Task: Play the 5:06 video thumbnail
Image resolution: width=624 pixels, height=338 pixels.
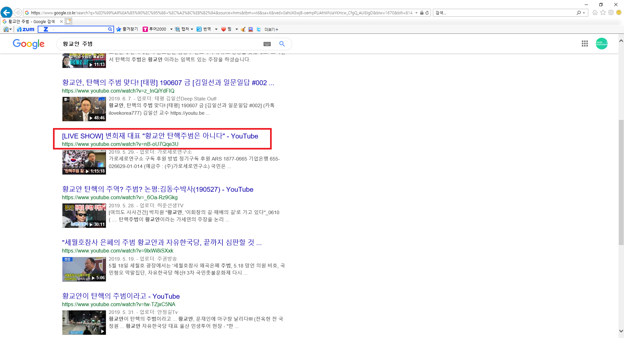Action: pyautogui.click(x=84, y=269)
